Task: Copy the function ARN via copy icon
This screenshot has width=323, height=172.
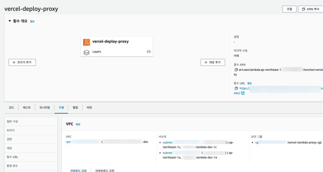Action: click(236, 70)
